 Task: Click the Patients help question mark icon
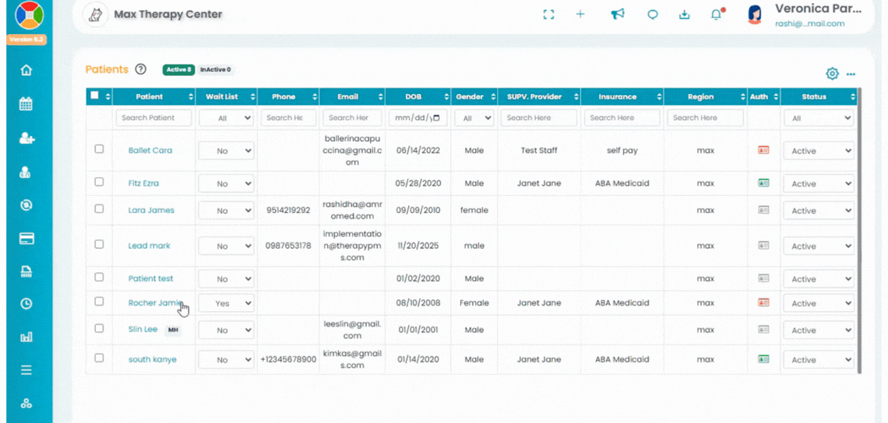point(141,69)
